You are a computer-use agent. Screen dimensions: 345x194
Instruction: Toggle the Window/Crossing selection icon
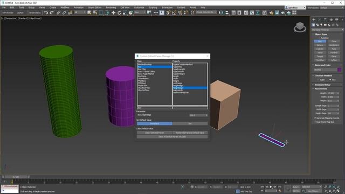(x=107, y=13)
